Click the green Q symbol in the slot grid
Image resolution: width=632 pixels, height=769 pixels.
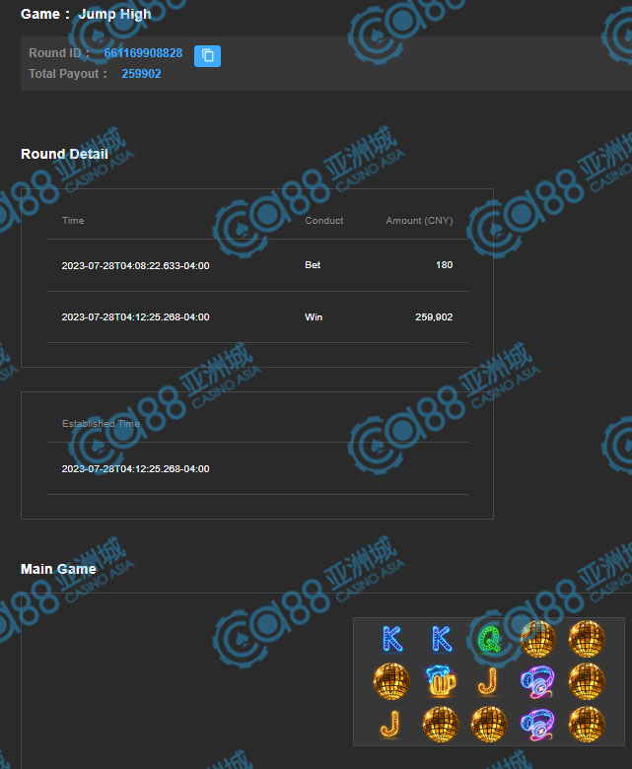click(489, 640)
